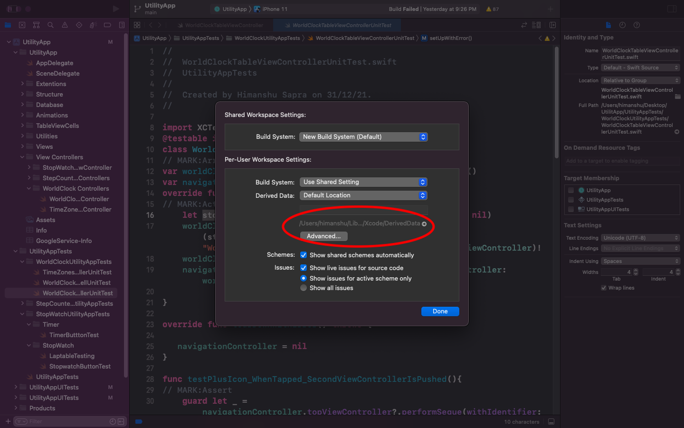Image resolution: width=684 pixels, height=428 pixels.
Task: Select the Quick Help inspector icon
Action: (x=636, y=25)
